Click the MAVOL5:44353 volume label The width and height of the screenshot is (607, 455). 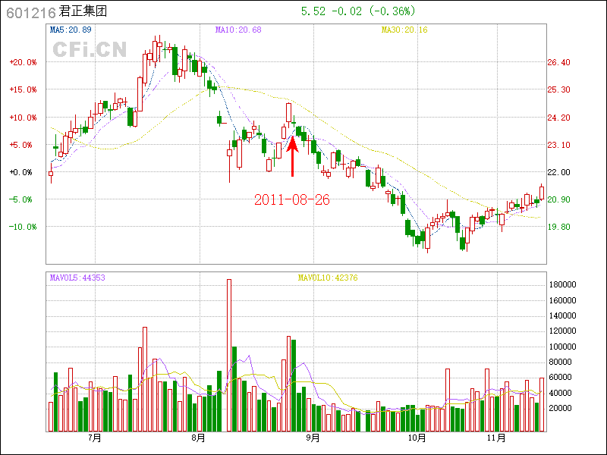77,278
